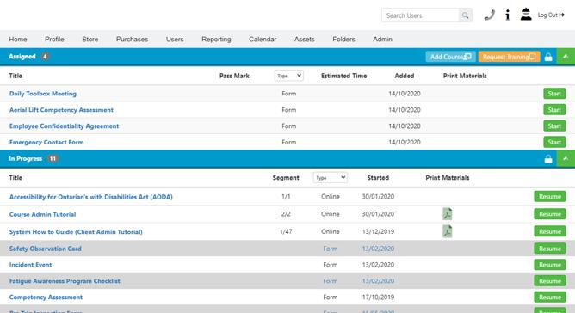575x313 pixels.
Task: Open Fatigue Awareness Program Checklist link
Action: pyautogui.click(x=65, y=280)
